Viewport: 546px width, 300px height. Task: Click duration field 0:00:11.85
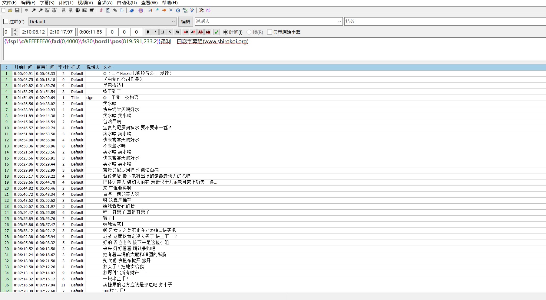(91, 32)
